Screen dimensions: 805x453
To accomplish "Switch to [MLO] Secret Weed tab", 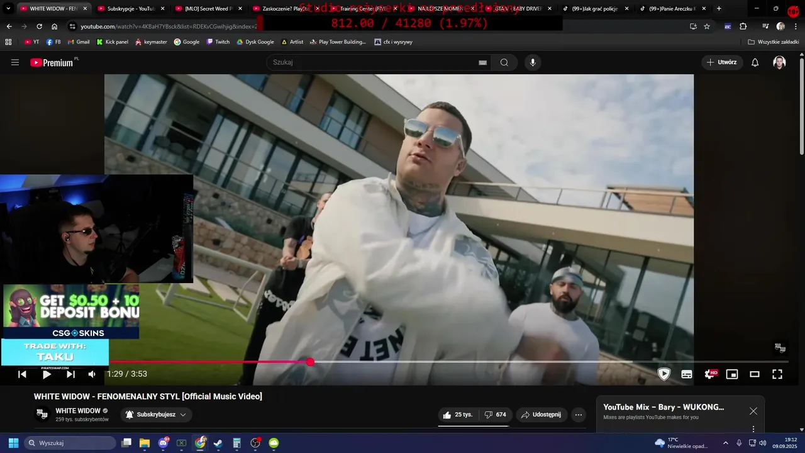I will point(208,9).
